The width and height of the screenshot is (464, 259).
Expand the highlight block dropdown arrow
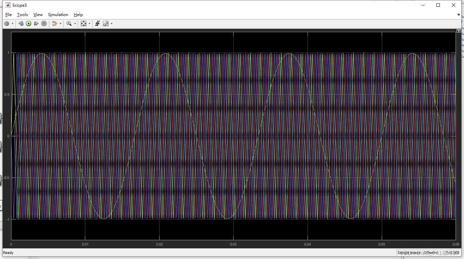(x=60, y=24)
